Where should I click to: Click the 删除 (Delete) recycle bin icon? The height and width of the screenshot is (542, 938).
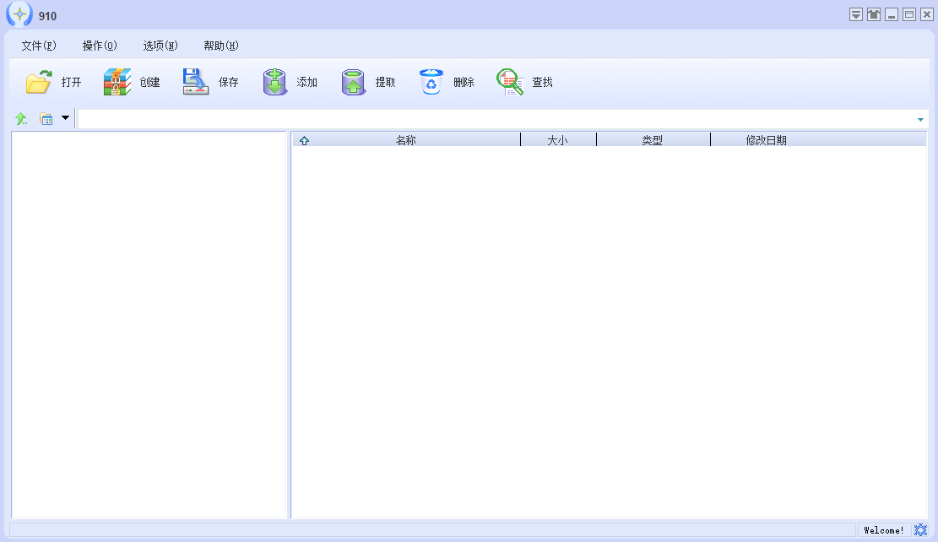pyautogui.click(x=431, y=82)
